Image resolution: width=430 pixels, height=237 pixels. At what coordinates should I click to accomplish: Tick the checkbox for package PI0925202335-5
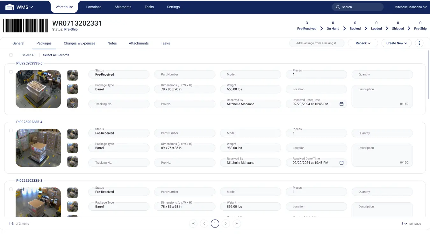[x=11, y=72]
